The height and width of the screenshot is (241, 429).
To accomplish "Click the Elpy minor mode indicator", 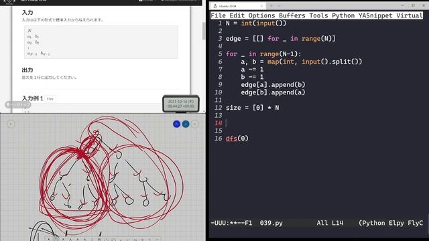I will (x=396, y=223).
